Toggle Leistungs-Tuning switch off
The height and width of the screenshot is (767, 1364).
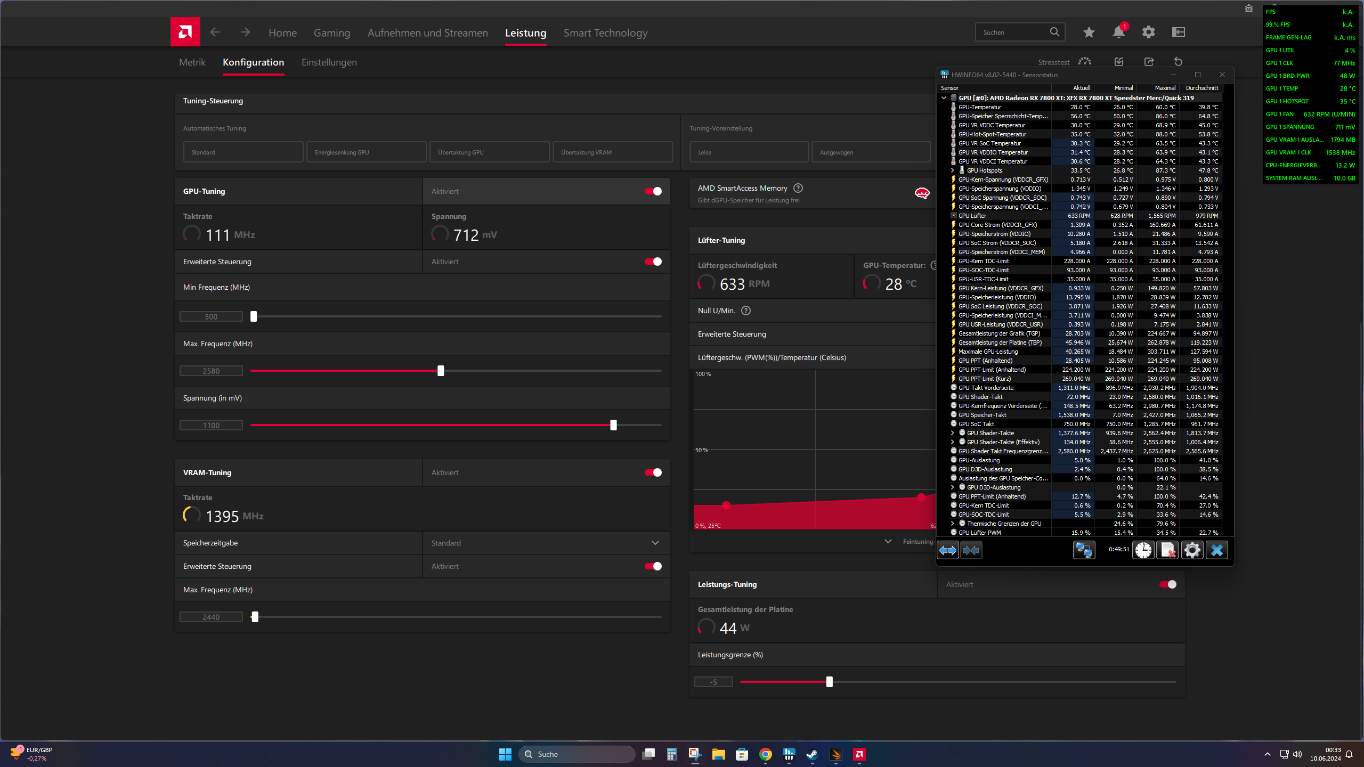click(1167, 584)
